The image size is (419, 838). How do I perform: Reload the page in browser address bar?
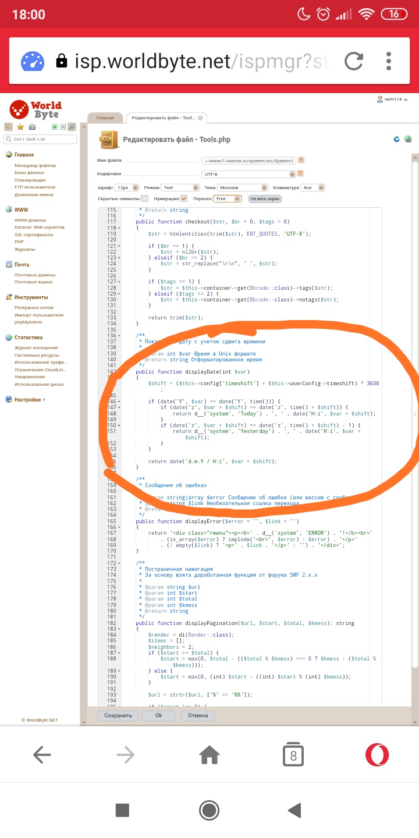[x=354, y=61]
